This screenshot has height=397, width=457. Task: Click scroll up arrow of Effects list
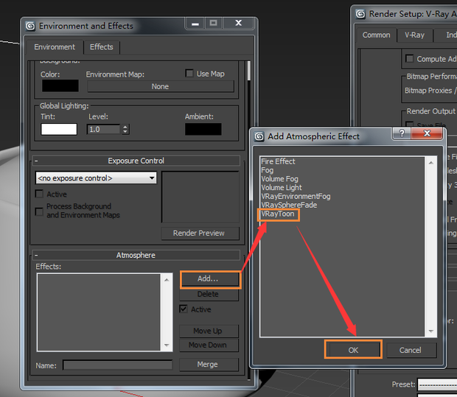167,280
